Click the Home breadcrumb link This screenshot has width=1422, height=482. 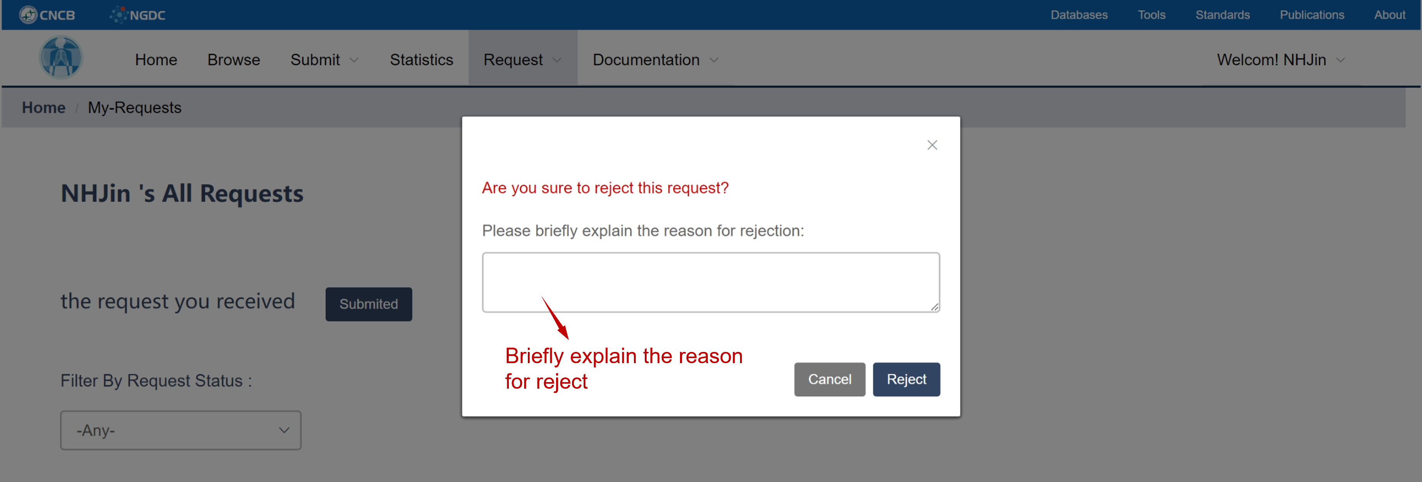click(x=44, y=108)
